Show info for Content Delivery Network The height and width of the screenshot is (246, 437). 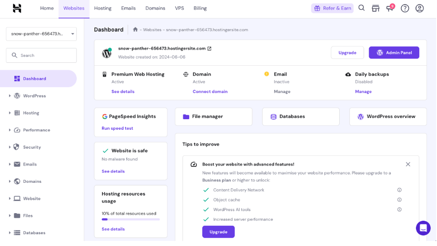[399, 190]
